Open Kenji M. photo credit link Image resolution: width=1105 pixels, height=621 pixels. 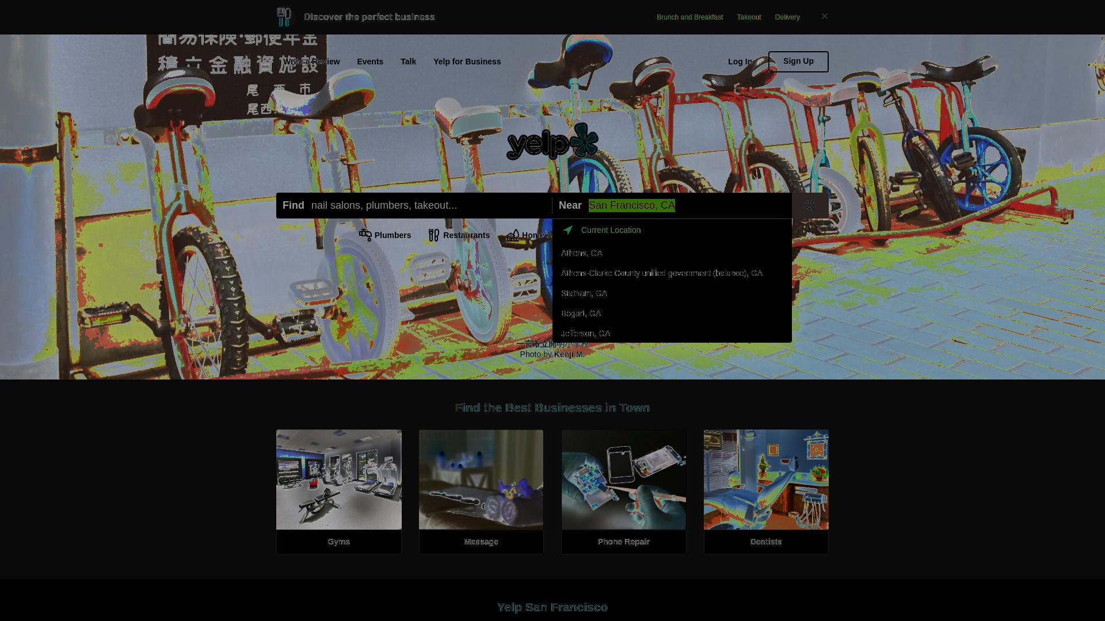click(x=569, y=354)
